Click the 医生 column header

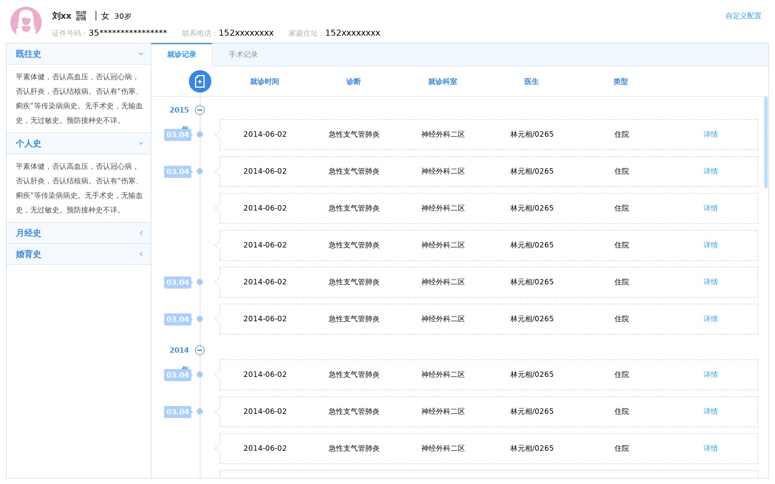(532, 82)
